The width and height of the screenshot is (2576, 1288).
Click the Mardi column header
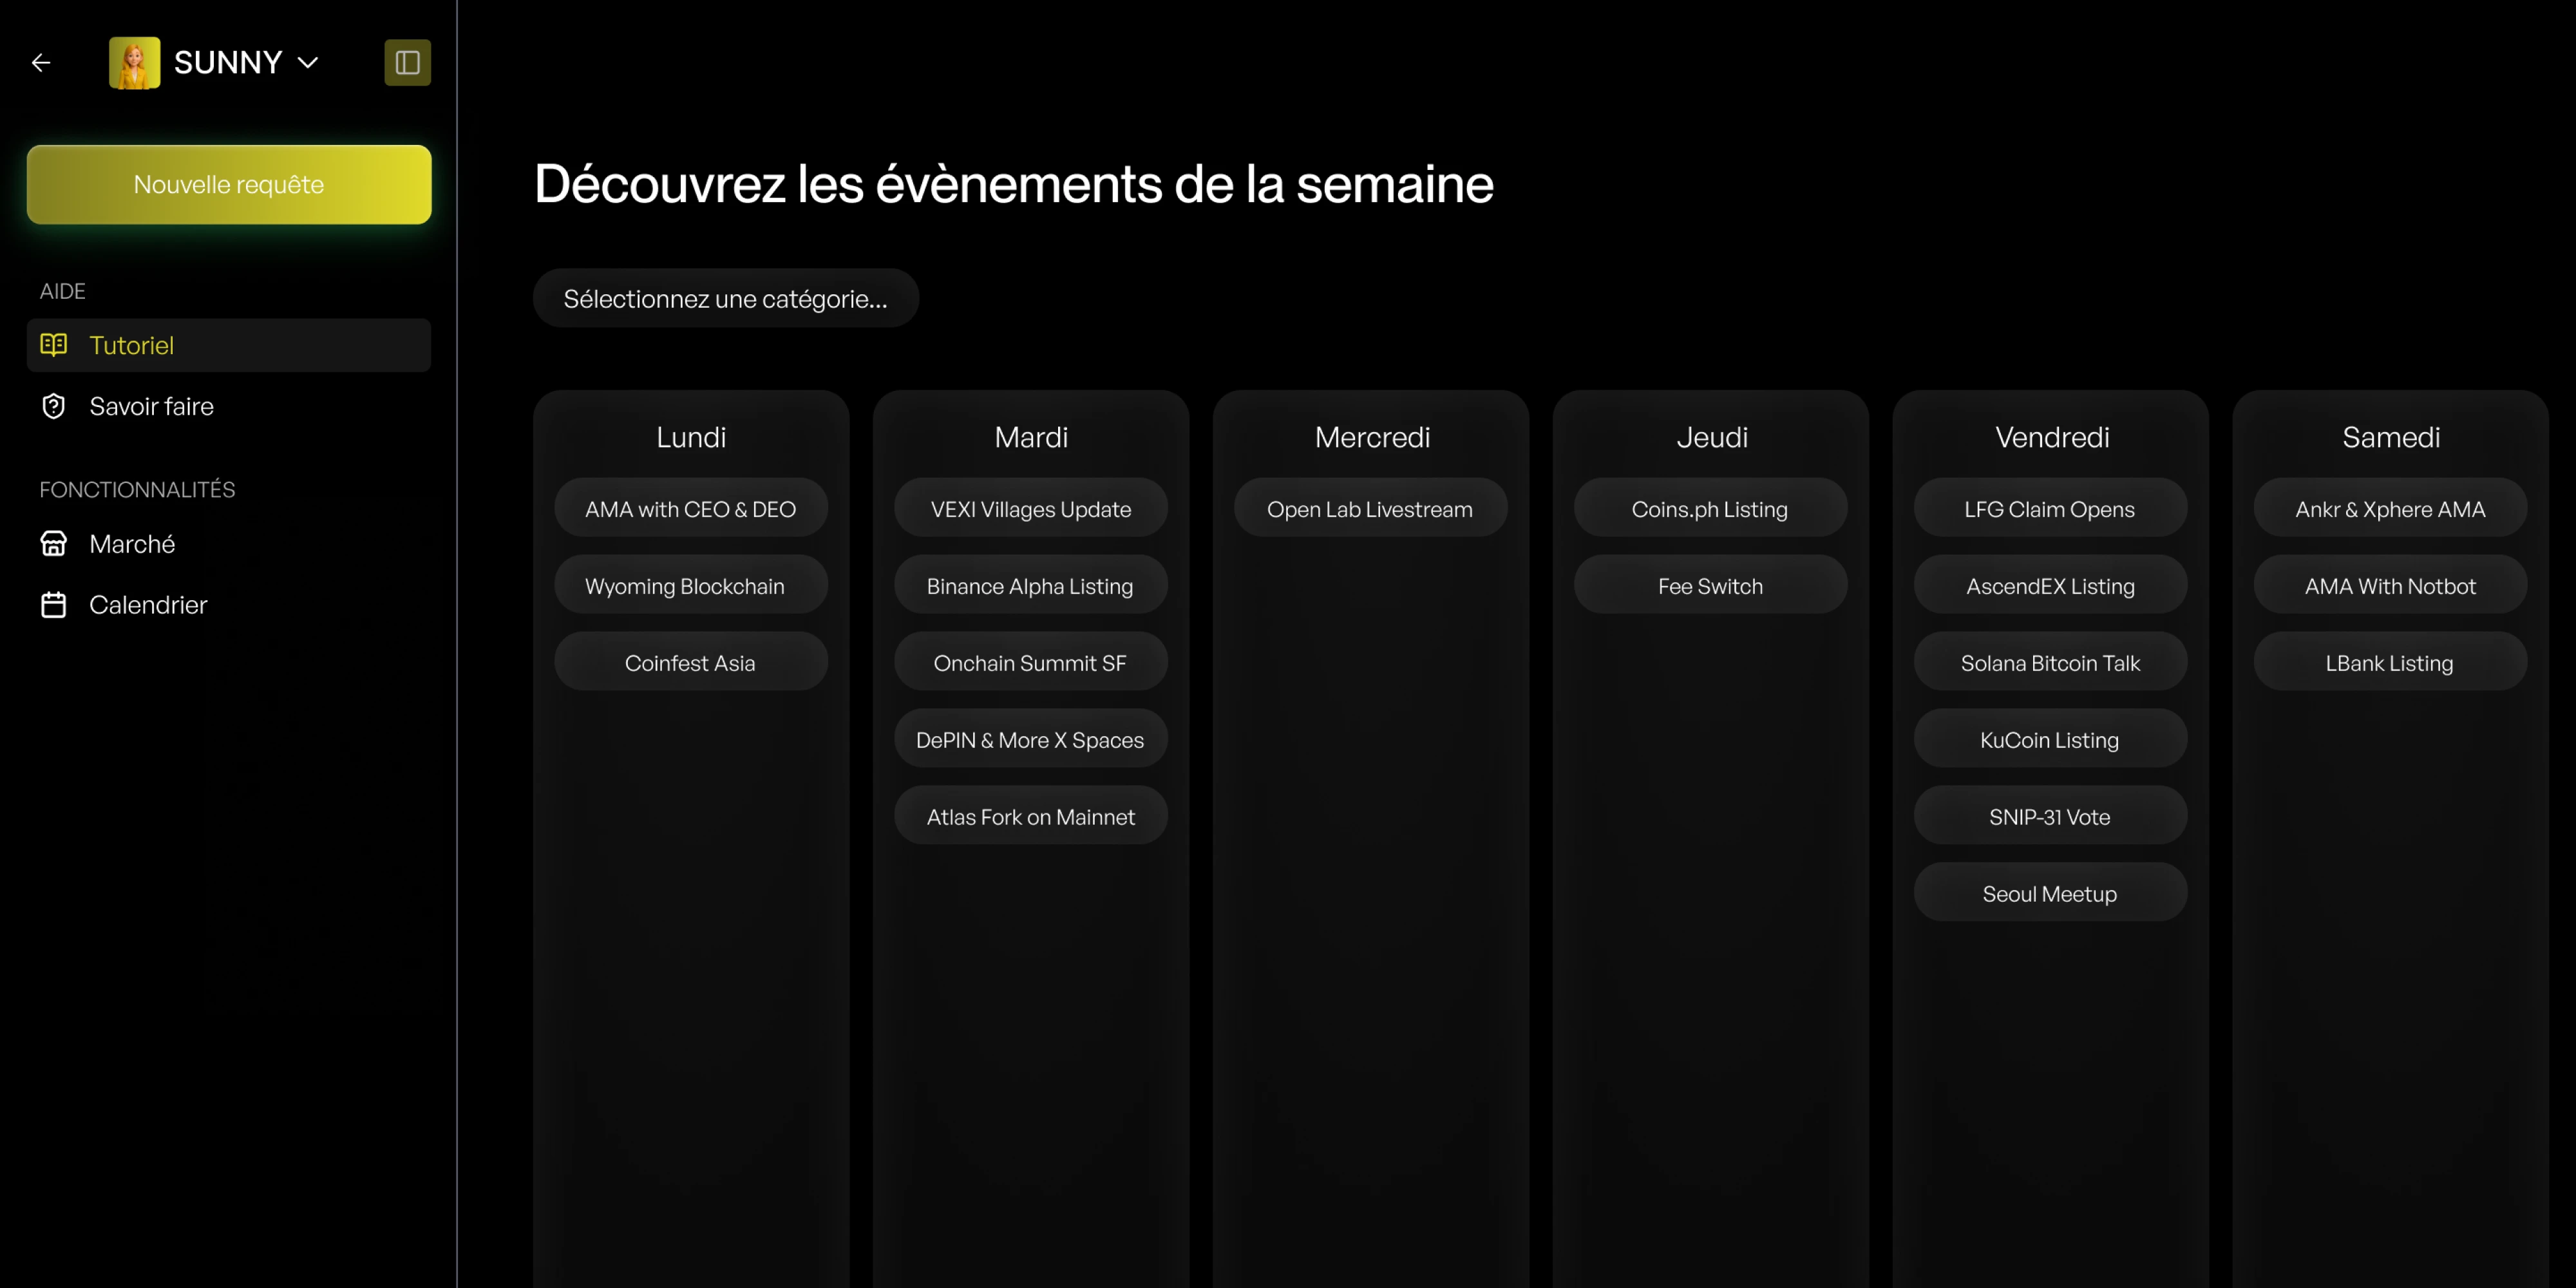(x=1031, y=437)
